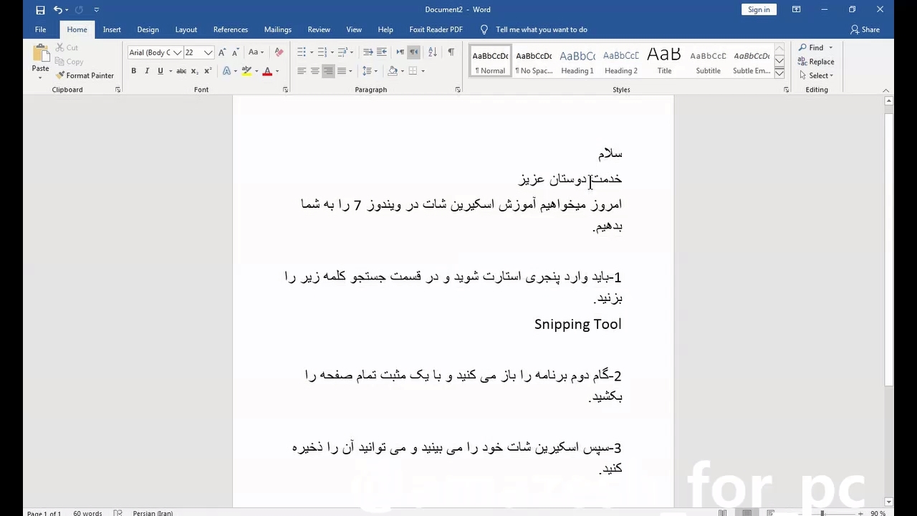Switch to left-to-right text direction
Image resolution: width=917 pixels, height=516 pixels.
400,52
